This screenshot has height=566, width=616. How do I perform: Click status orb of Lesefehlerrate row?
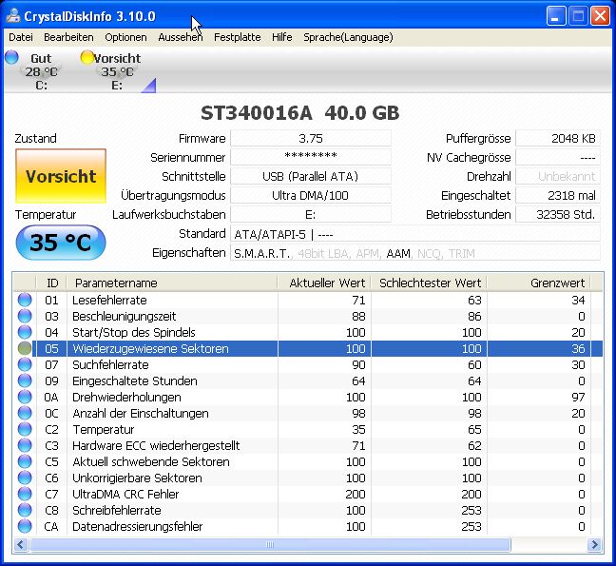pos(25,300)
